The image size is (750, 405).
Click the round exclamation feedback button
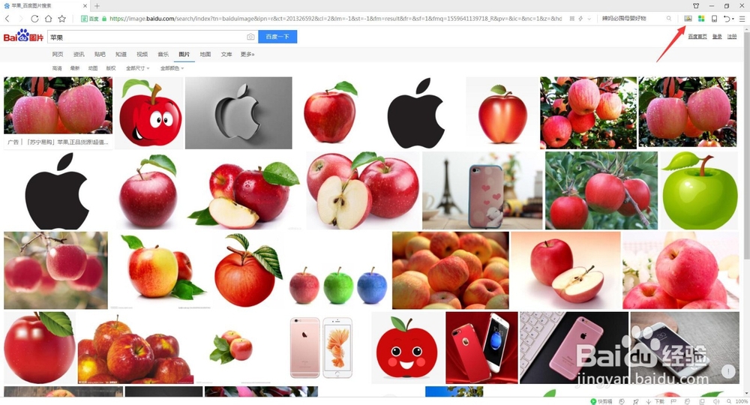(x=728, y=371)
